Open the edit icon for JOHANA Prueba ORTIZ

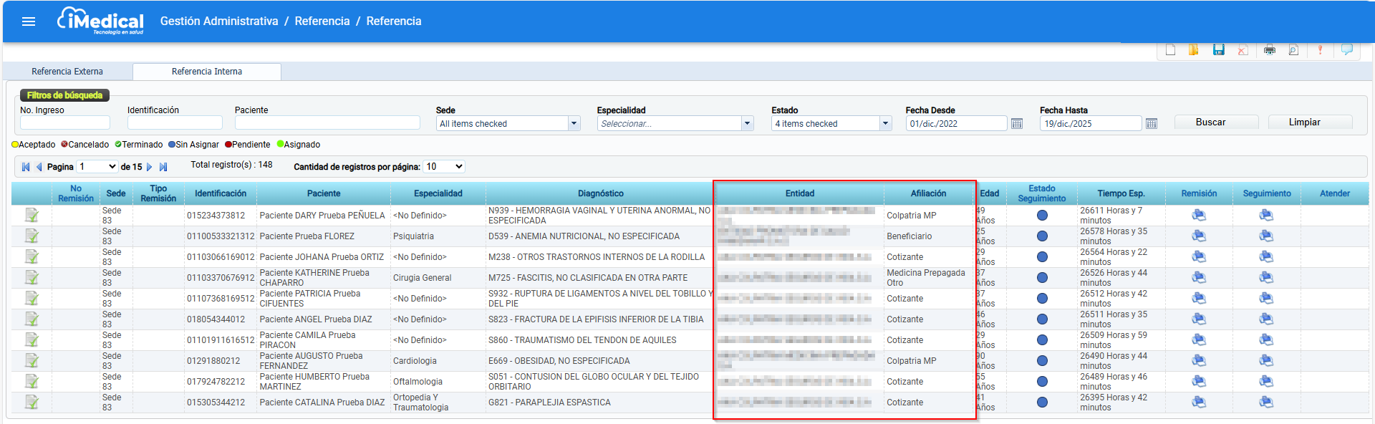point(32,256)
